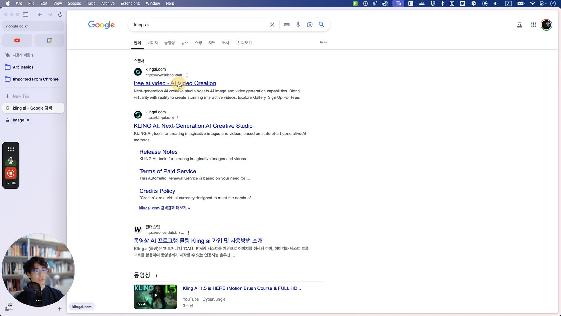
Task: Open options for the wonderslab.kr result
Action: click(188, 233)
